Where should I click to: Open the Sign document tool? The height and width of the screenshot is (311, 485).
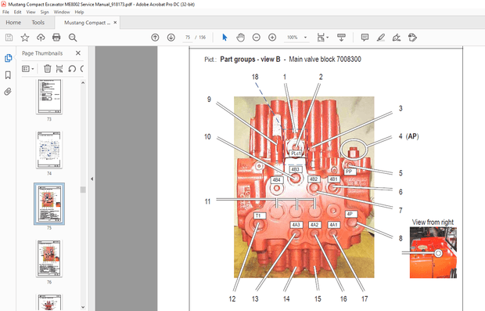tap(397, 38)
